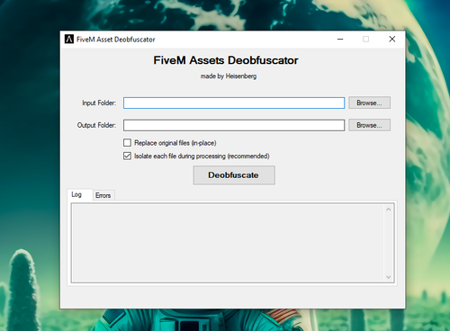Open the Errors tab
The image size is (450, 331).
click(x=103, y=195)
